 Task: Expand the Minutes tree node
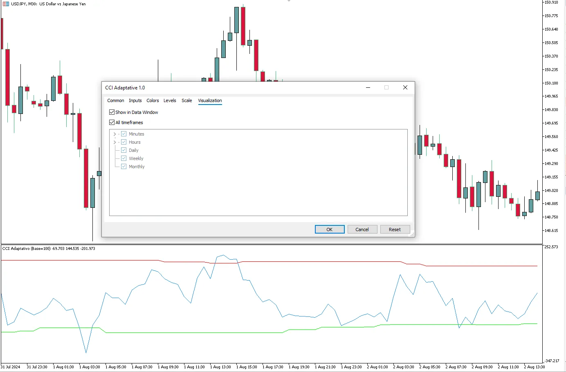[115, 134]
